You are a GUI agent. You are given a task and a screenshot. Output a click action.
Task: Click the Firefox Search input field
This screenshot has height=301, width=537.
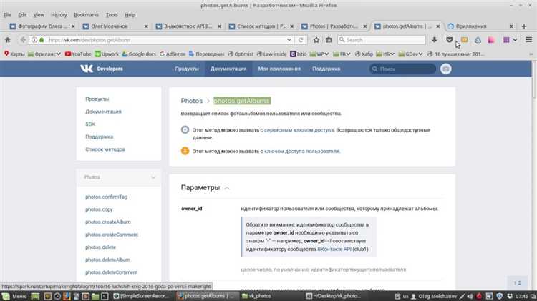[x=382, y=40]
